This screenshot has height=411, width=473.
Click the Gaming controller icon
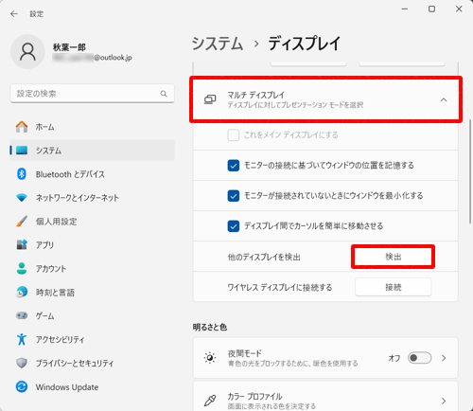coord(22,315)
